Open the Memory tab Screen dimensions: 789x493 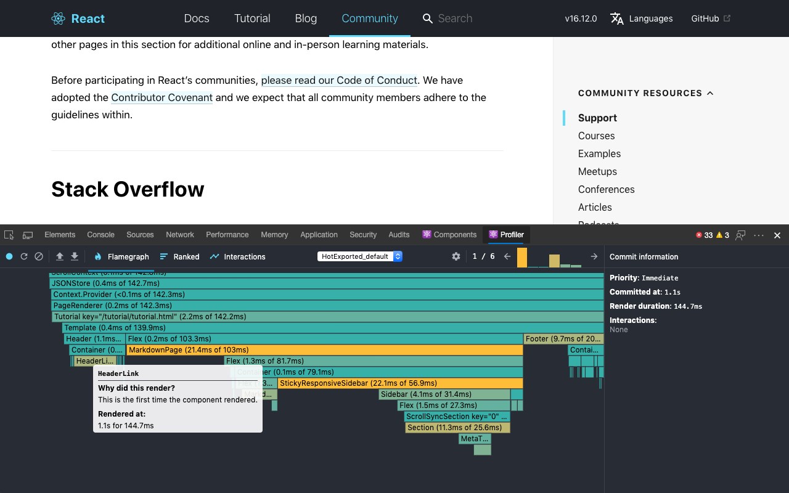pos(274,235)
